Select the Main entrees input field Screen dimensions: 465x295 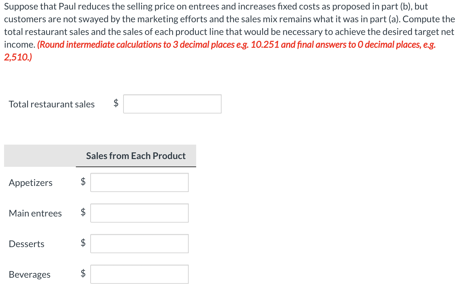pyautogui.click(x=139, y=213)
